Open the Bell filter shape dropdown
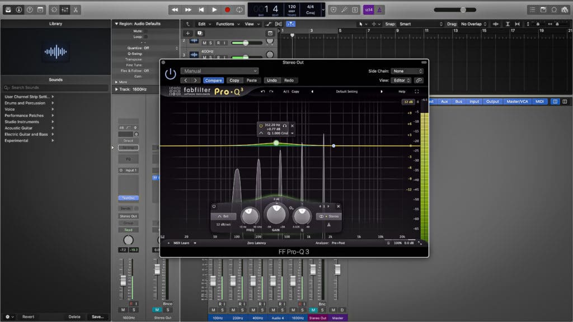The width and height of the screenshot is (573, 322). pos(223,216)
